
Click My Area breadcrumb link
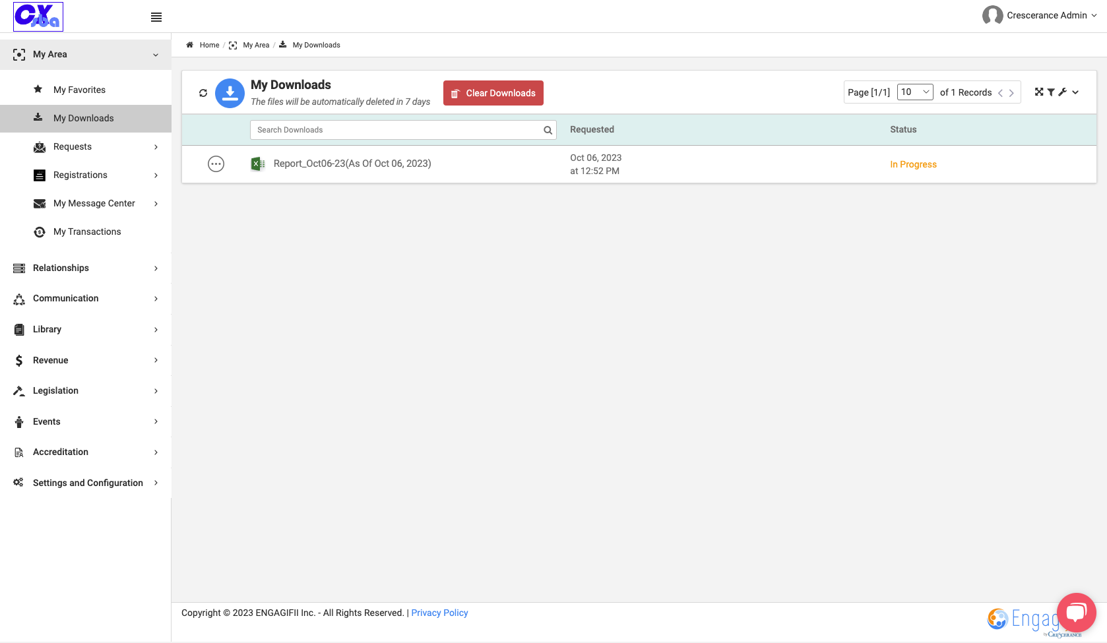click(x=256, y=45)
